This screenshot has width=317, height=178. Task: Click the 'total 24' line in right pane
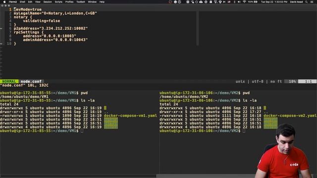tap(169, 104)
